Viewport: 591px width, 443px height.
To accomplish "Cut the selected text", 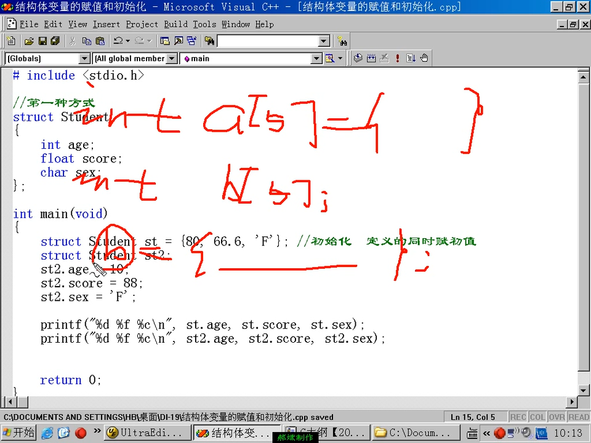I will [x=73, y=41].
